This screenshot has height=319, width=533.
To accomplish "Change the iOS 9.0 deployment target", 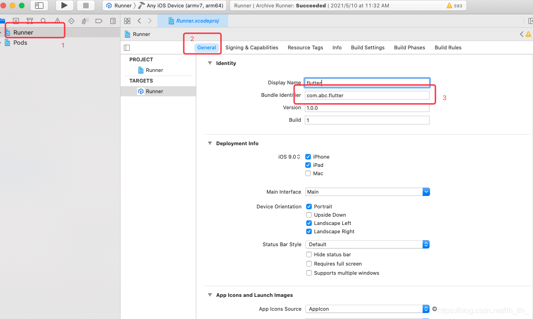I will point(289,157).
